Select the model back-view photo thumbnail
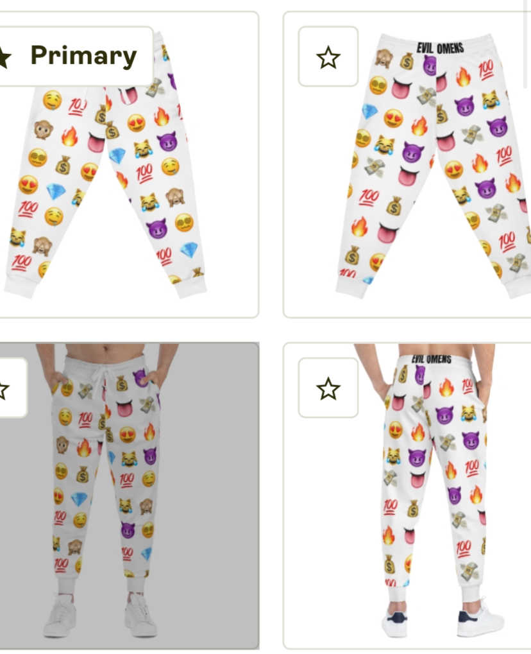The width and height of the screenshot is (531, 654). click(408, 495)
